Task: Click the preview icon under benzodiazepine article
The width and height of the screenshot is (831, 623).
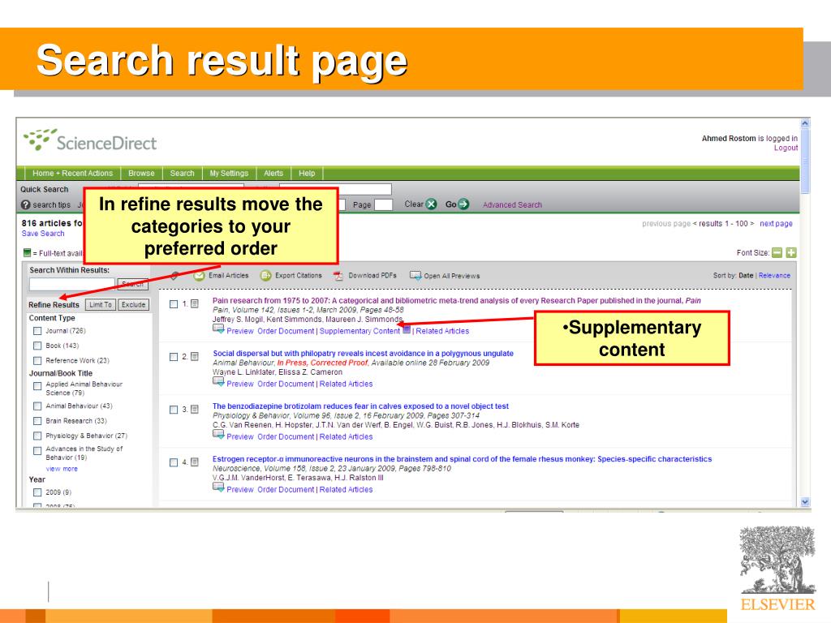Action: 218,435
